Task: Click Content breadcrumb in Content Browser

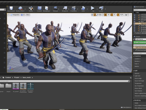Action: 8,78
